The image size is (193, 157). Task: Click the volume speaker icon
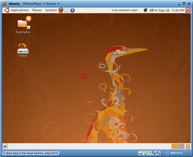151,10
